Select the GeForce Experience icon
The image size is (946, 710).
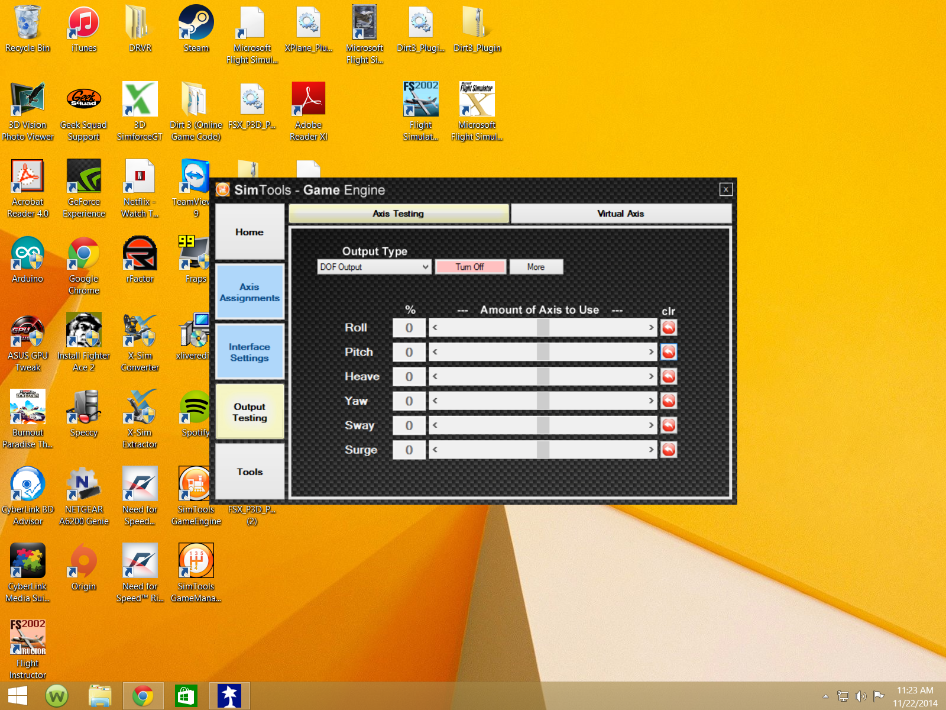[84, 188]
